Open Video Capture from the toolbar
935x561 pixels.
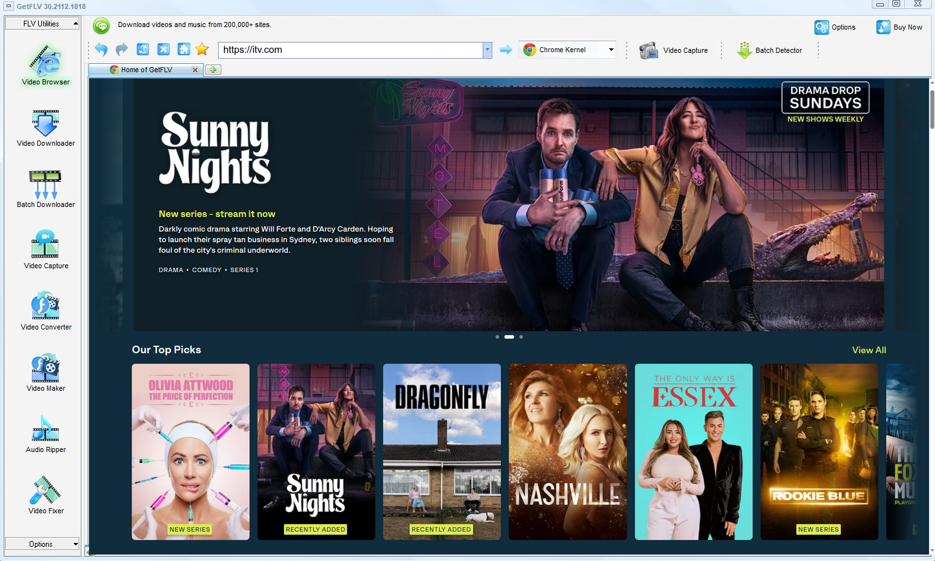coord(674,50)
